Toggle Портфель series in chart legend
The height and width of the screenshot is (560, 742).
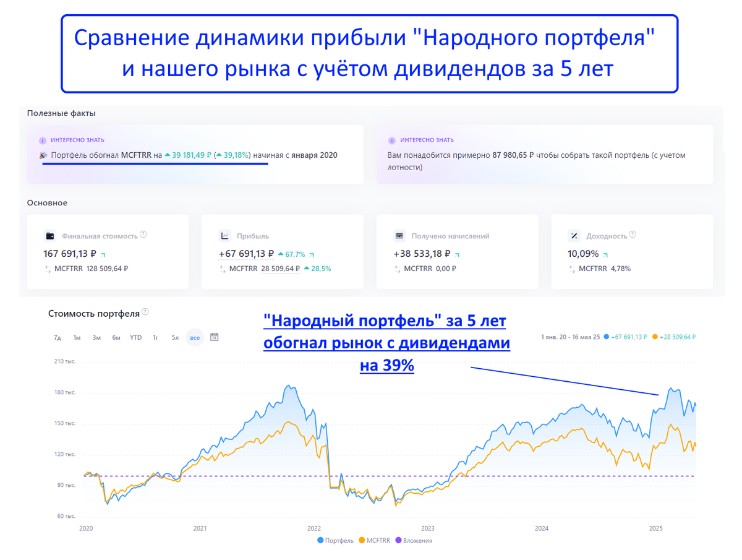(x=336, y=540)
